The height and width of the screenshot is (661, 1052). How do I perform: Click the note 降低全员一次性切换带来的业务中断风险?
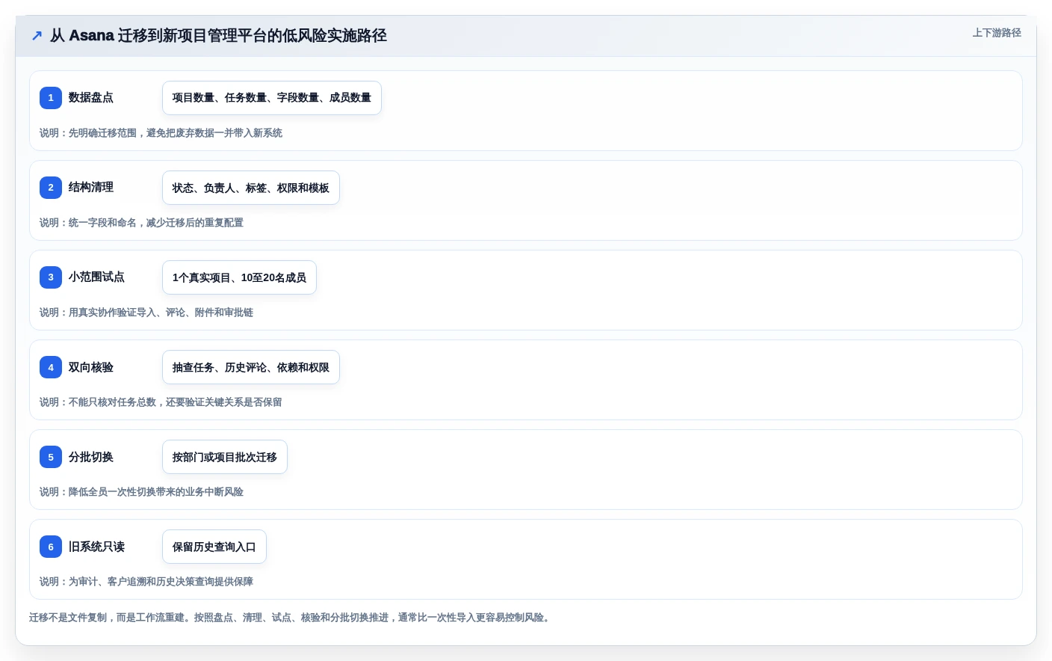141,492
